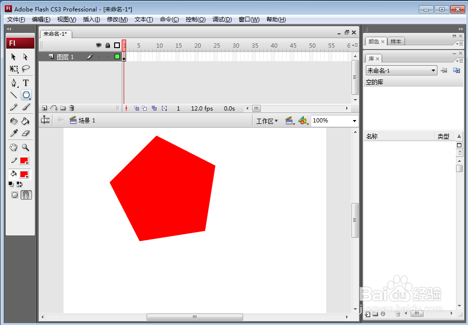The width and height of the screenshot is (468, 325).
Task: Open the 未命名-1 library document dropdown
Action: [401, 71]
